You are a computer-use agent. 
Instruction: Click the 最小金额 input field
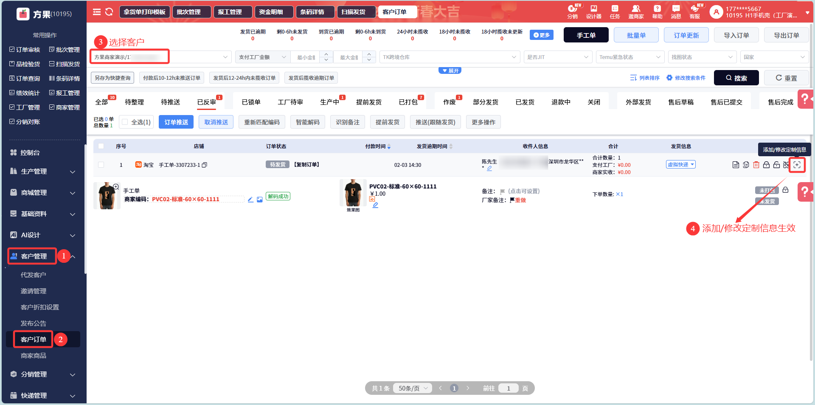[306, 57]
